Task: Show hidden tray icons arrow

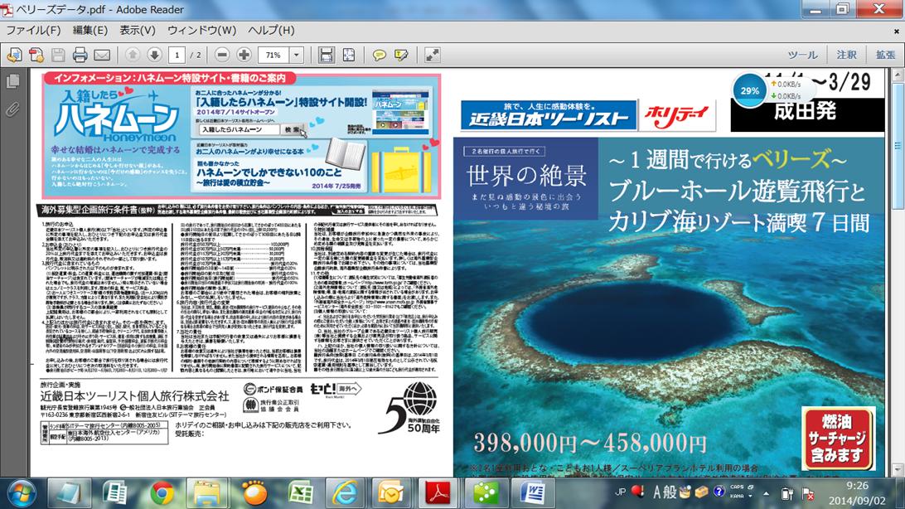Action: [x=766, y=493]
